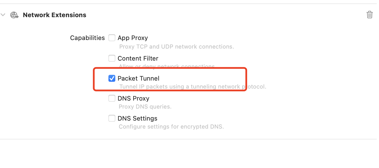Delete Network Extensions capability with trash icon

370,15
